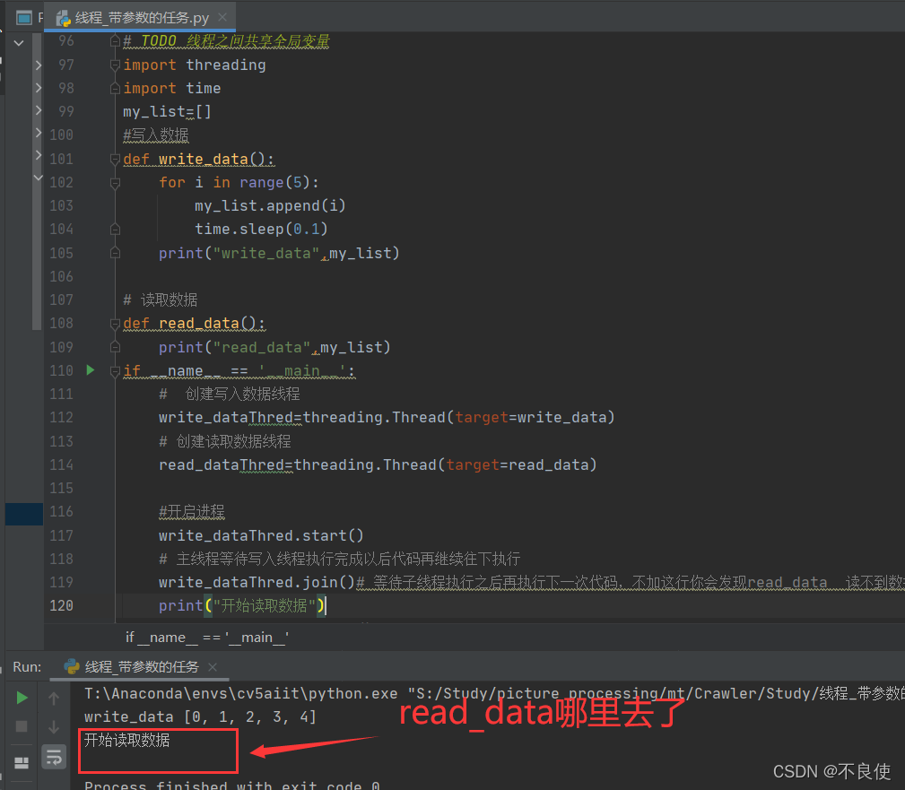Click the 'def read_data():' definition
Image resolution: width=905 pixels, height=790 pixels.
click(194, 323)
